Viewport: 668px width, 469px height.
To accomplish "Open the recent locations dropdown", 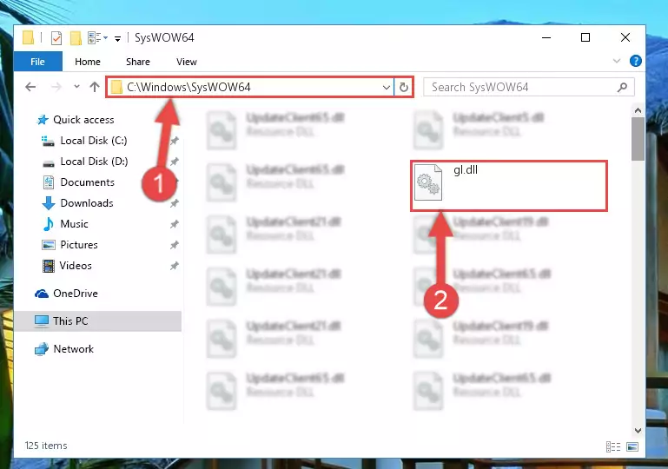I will 76,87.
